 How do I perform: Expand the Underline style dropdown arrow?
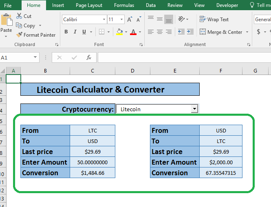pyautogui.click(x=91, y=32)
